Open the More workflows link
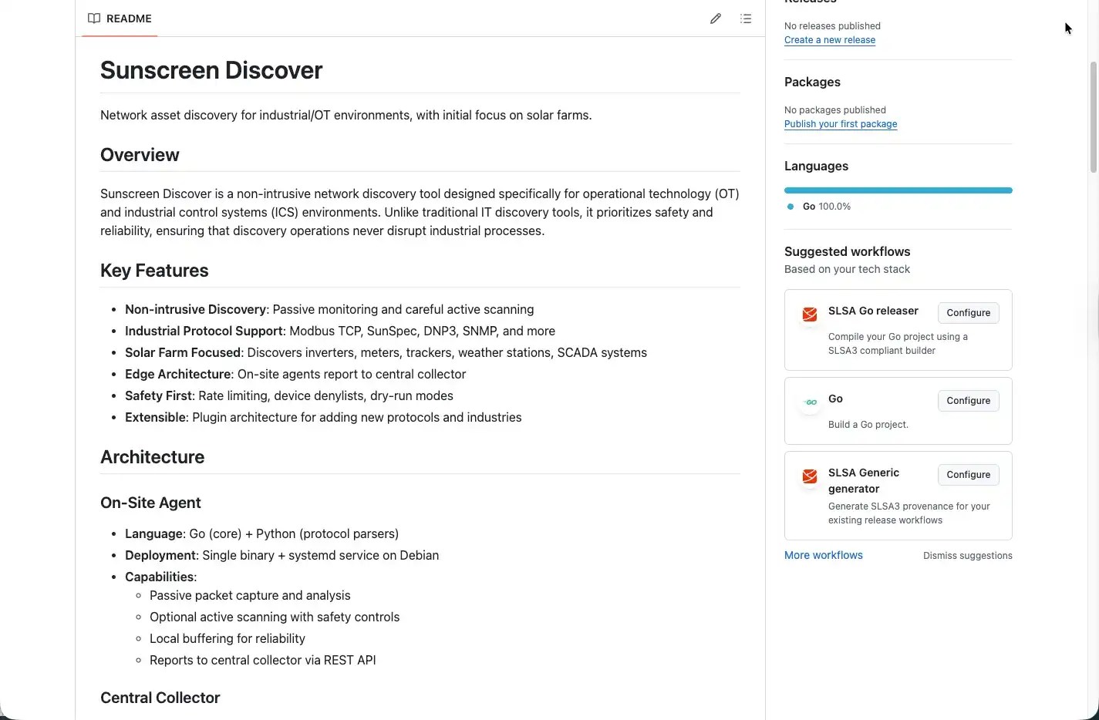This screenshot has height=720, width=1099. tap(823, 555)
